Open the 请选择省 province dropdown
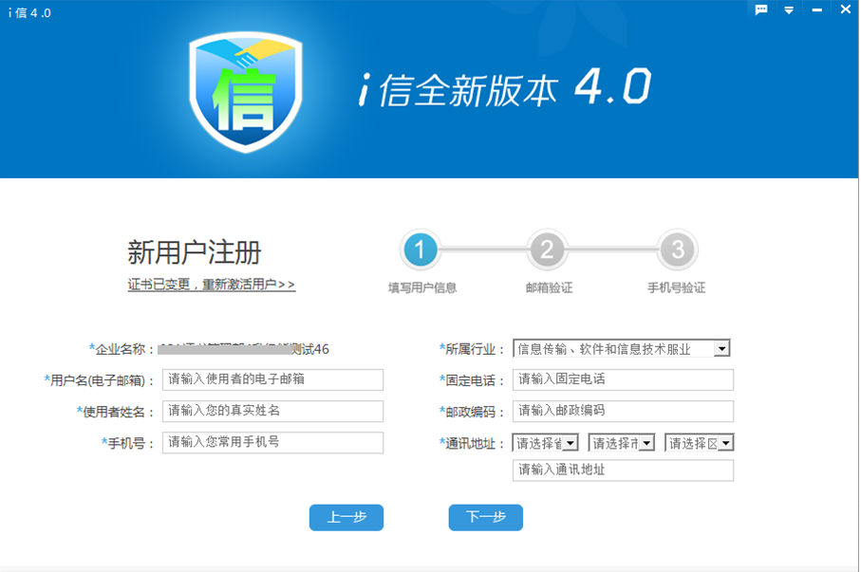Image resolution: width=861 pixels, height=572 pixels. [570, 443]
